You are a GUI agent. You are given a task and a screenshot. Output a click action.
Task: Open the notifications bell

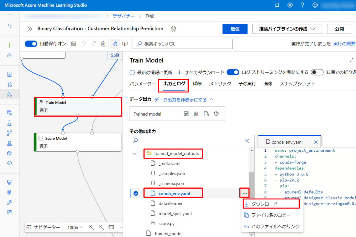coord(277,5)
